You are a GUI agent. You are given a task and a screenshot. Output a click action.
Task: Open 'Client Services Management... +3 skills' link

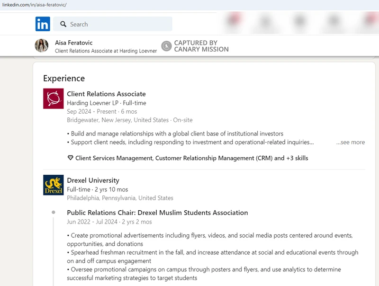(192, 158)
